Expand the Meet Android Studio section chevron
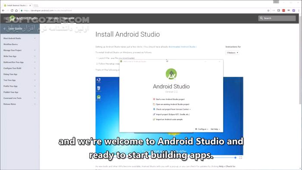Image resolution: width=302 pixels, height=170 pixels. pos(35,38)
